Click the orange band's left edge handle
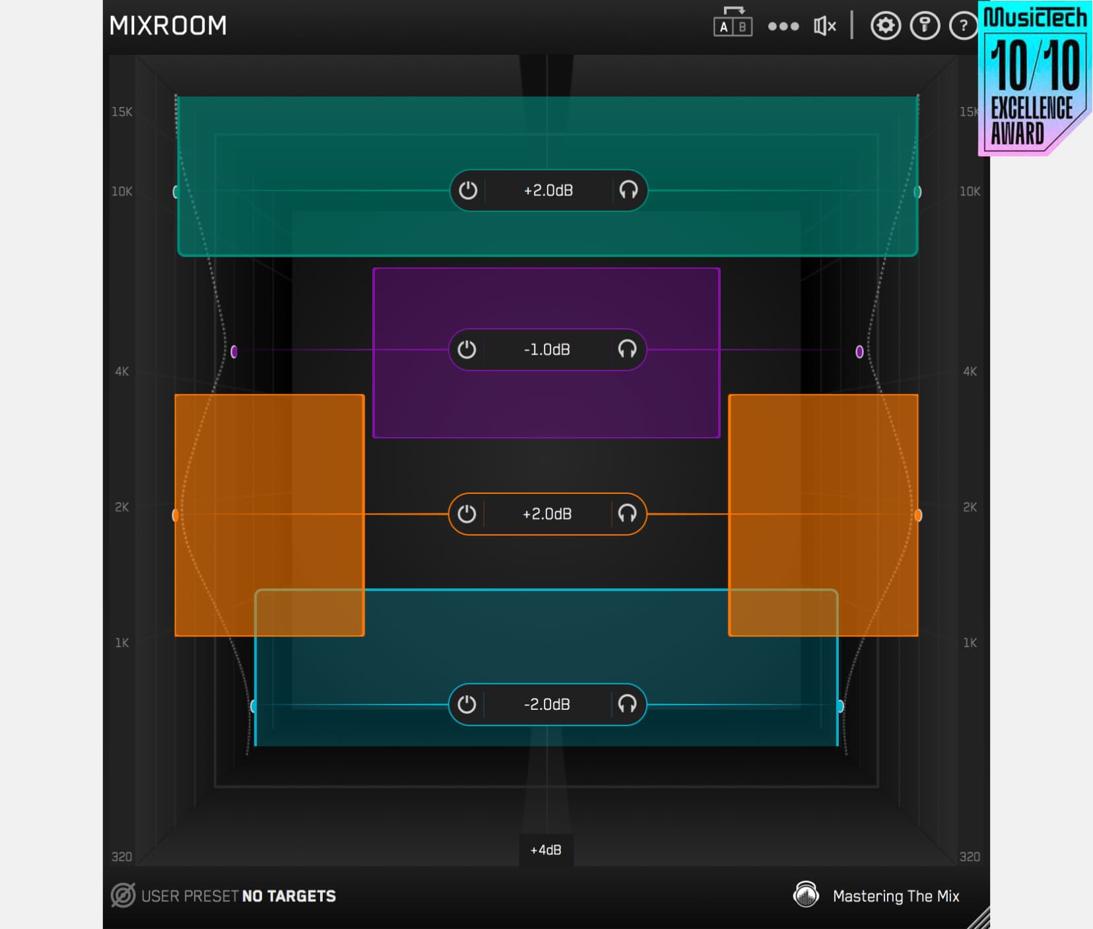Screen dimensions: 1093x929 point(176,515)
